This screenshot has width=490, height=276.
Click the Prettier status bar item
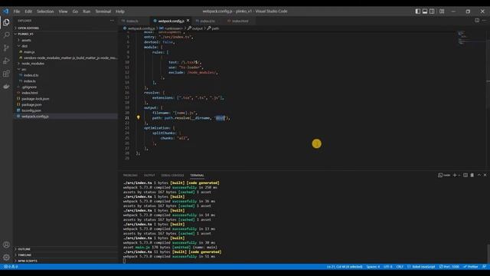coord(471,267)
